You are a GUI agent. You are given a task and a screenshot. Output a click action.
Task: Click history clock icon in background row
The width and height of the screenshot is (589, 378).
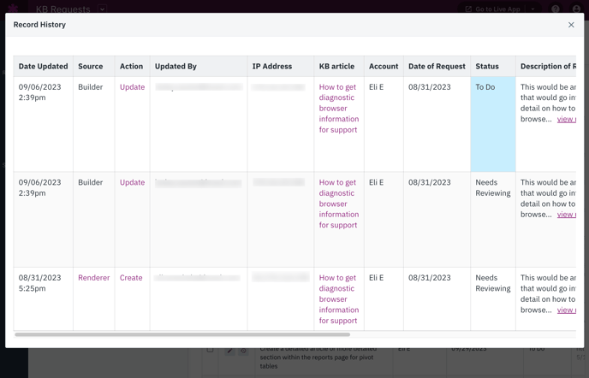pyautogui.click(x=243, y=351)
